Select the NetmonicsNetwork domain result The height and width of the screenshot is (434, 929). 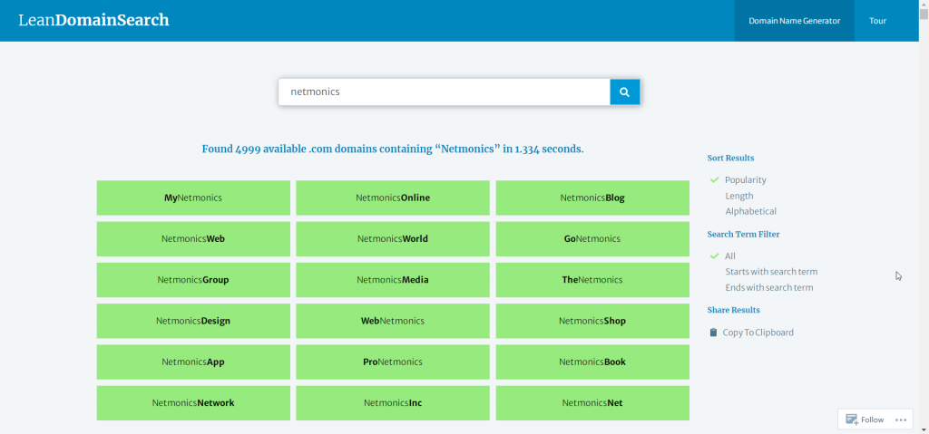click(193, 403)
